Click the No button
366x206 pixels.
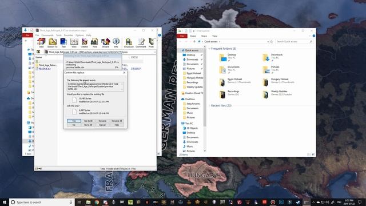tap(74, 125)
